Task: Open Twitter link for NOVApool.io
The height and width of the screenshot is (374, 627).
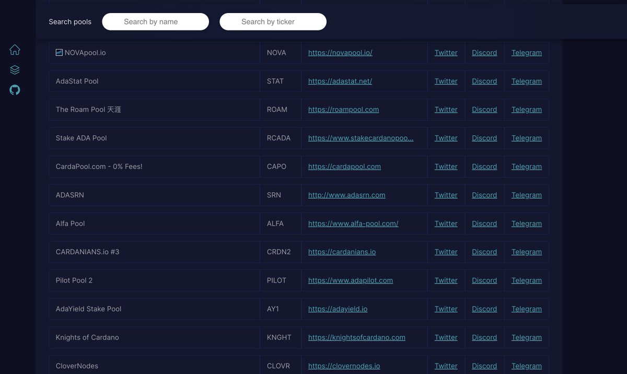Action: [x=446, y=53]
